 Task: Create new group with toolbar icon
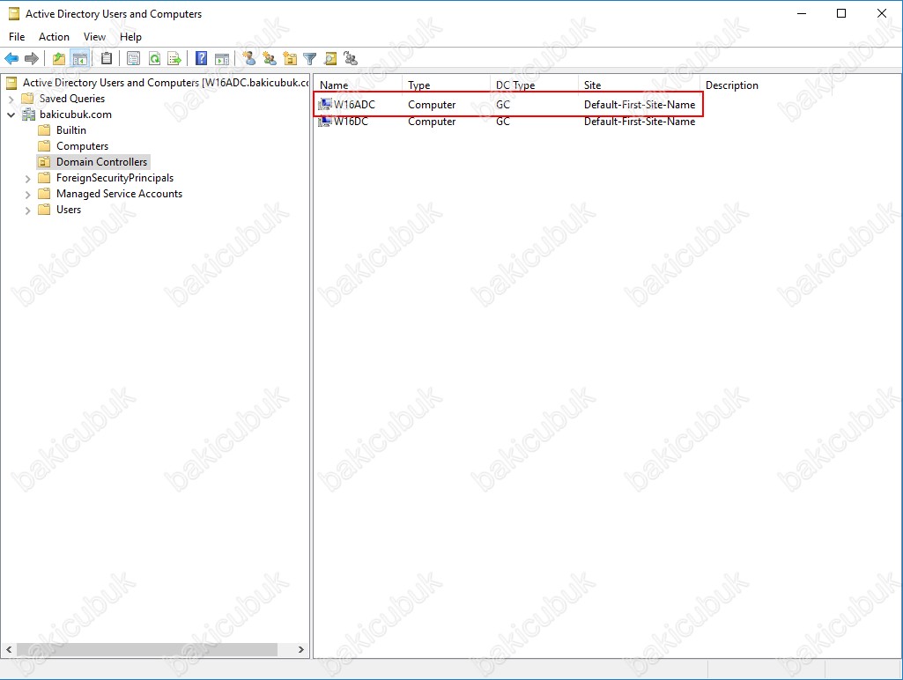270,58
